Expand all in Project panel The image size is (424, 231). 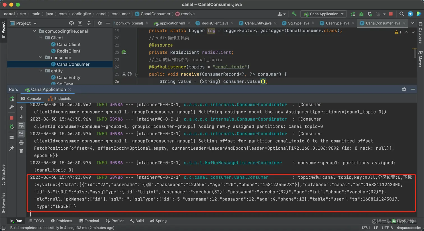pos(80,23)
